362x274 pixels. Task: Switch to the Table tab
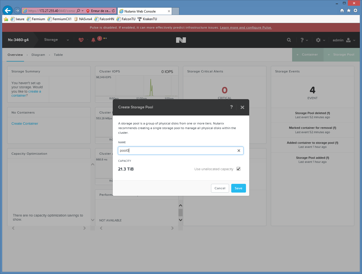click(x=58, y=55)
